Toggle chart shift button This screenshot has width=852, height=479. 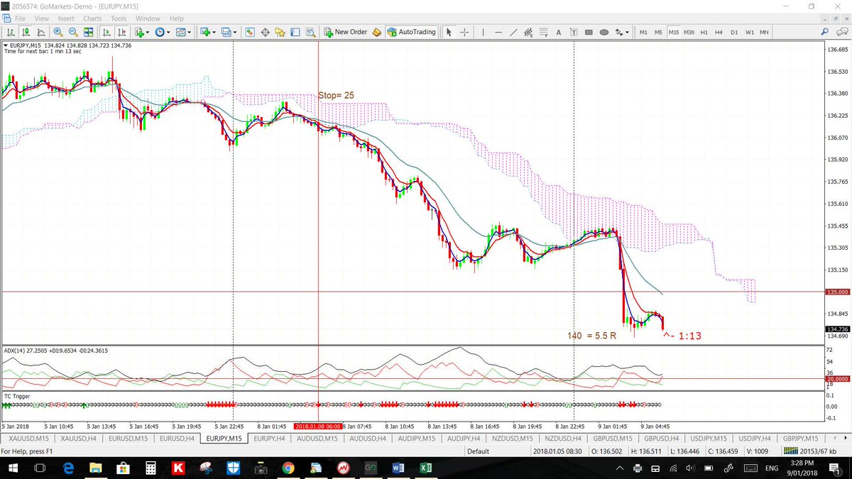pos(121,32)
